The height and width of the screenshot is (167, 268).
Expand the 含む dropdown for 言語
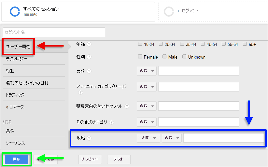[x=147, y=71]
